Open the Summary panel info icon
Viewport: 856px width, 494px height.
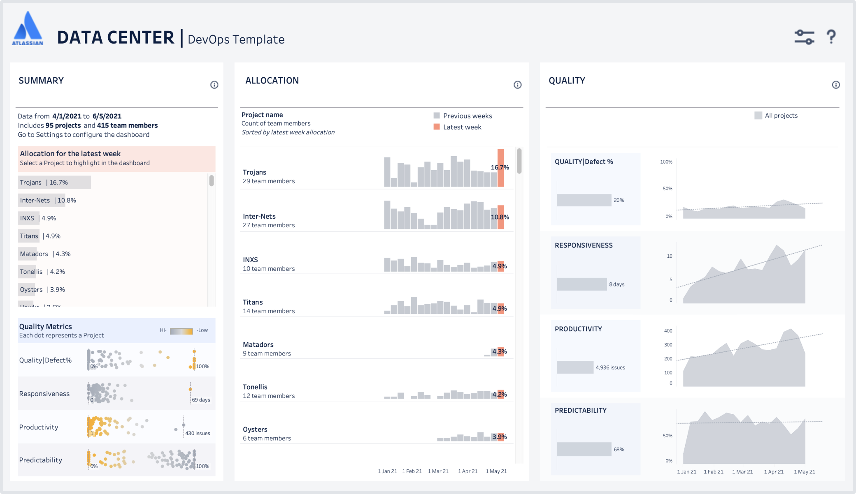tap(214, 85)
